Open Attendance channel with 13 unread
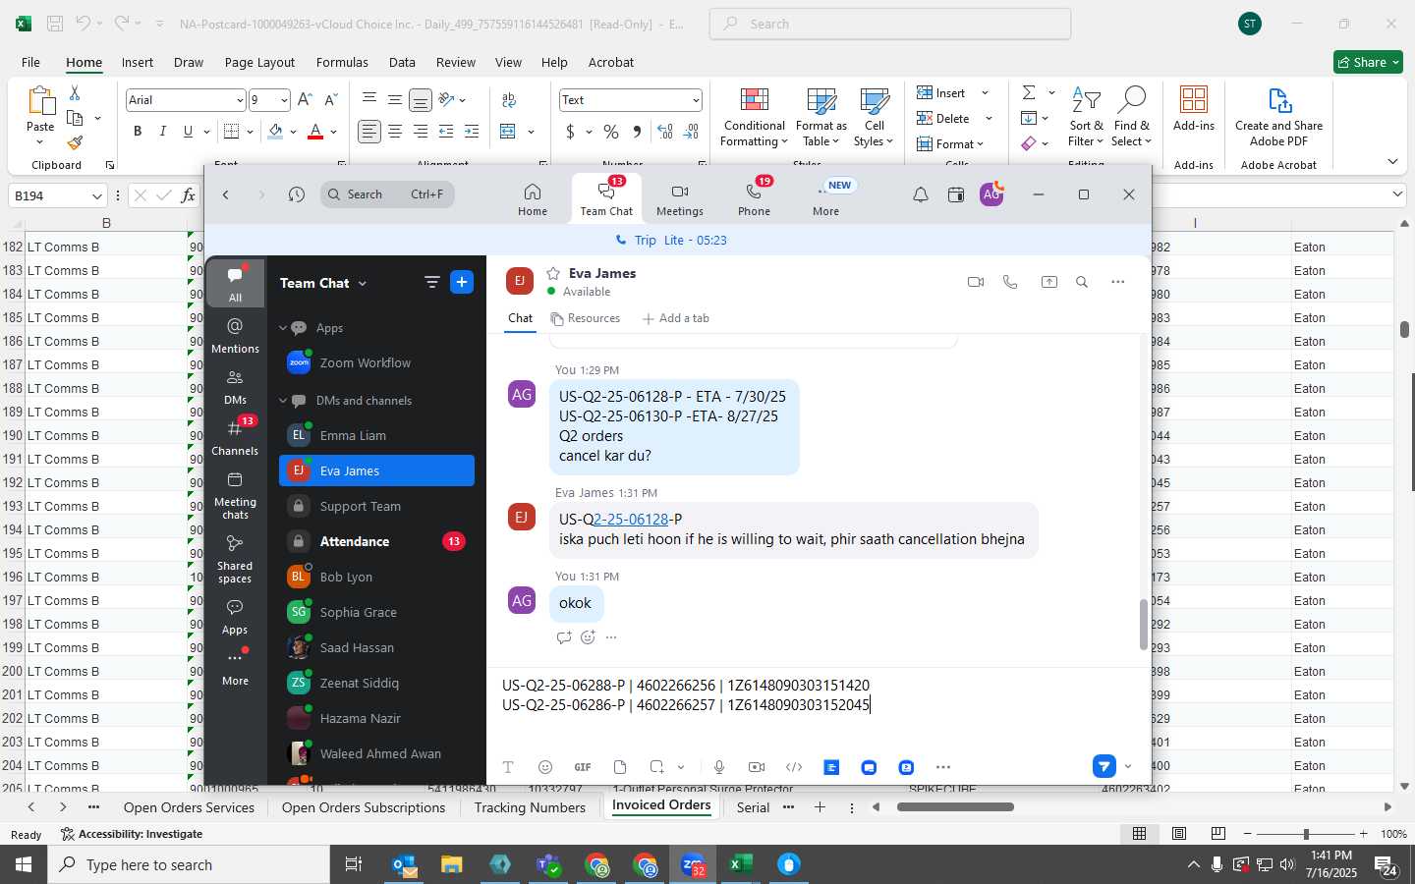This screenshot has height=884, width=1415. point(376,541)
